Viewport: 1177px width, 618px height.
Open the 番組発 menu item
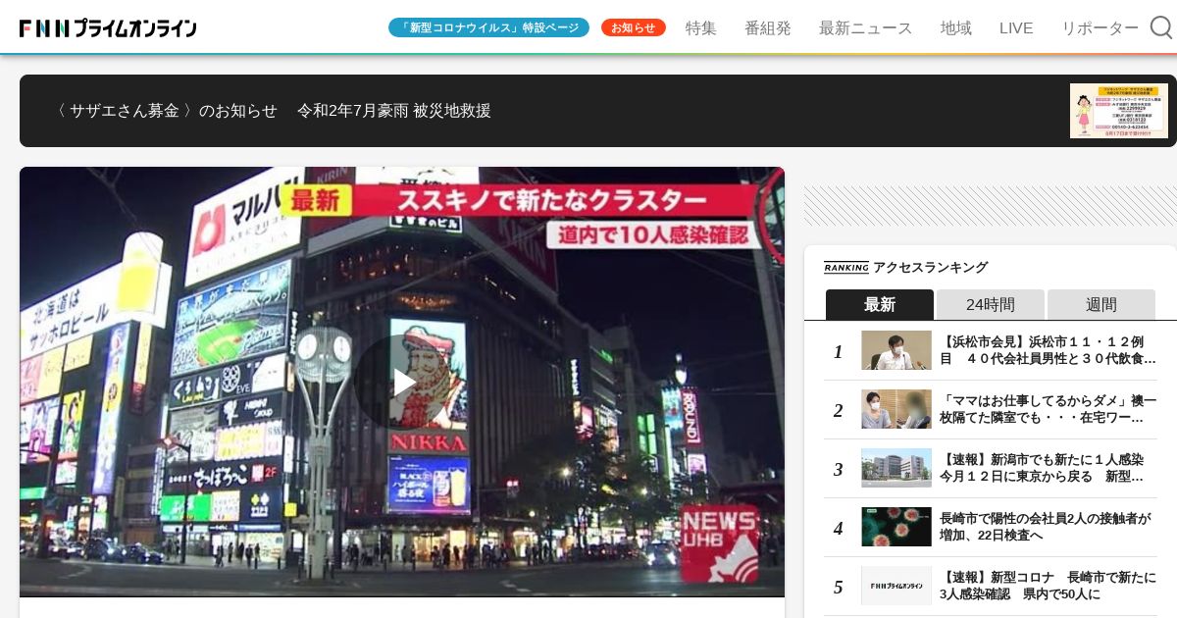click(768, 27)
